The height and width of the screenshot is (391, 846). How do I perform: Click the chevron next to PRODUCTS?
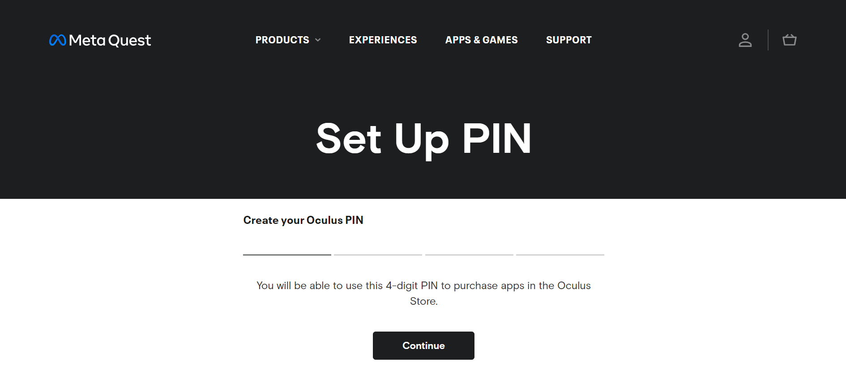coord(319,40)
